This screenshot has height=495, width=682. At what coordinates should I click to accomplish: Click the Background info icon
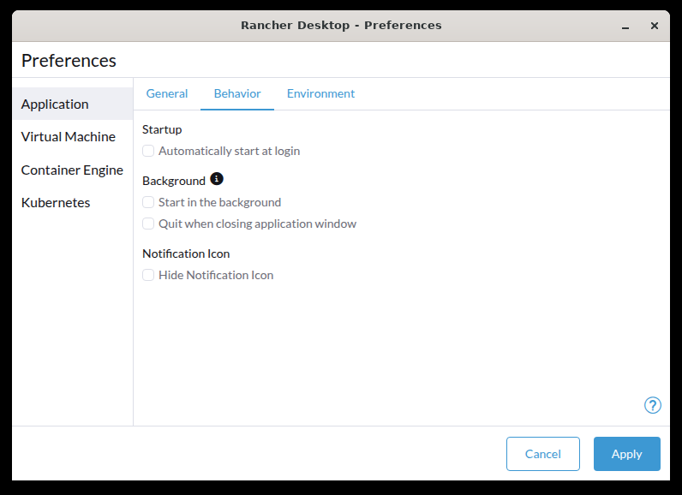click(217, 179)
